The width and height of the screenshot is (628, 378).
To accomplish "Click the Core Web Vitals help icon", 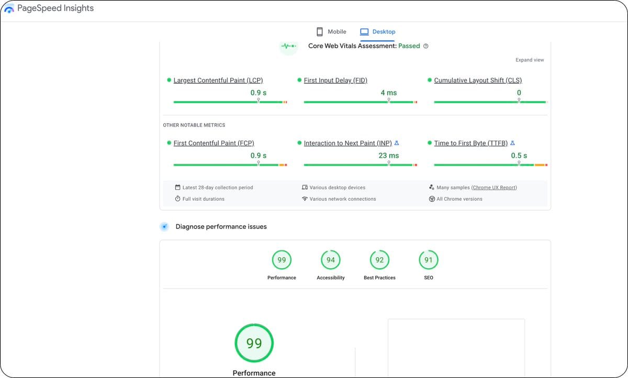I will pos(425,46).
